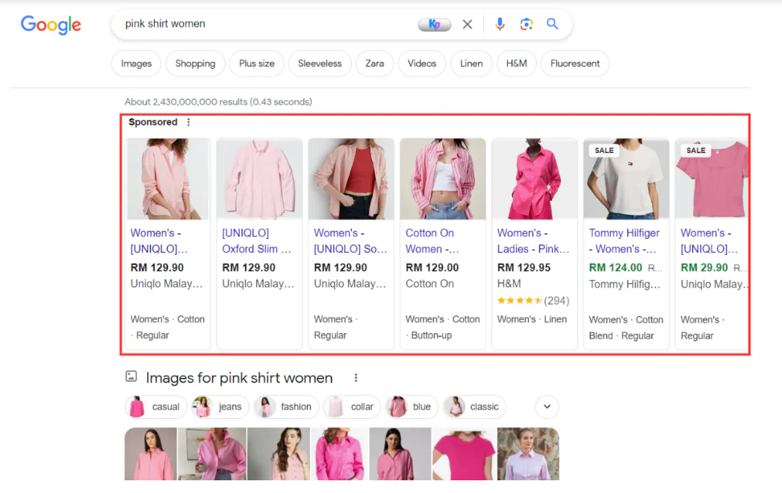Switch to the Shopping filter
Viewport: 782px width, 493px height.
point(195,63)
